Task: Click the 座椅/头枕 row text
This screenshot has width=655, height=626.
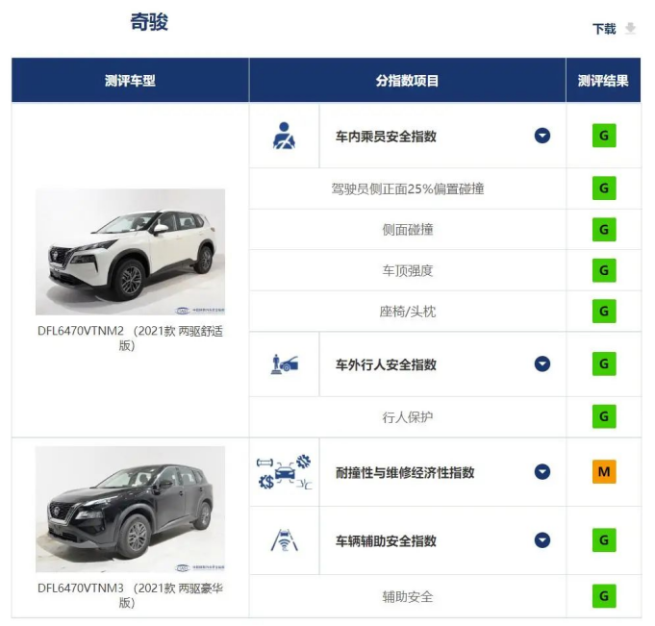Action: (408, 312)
